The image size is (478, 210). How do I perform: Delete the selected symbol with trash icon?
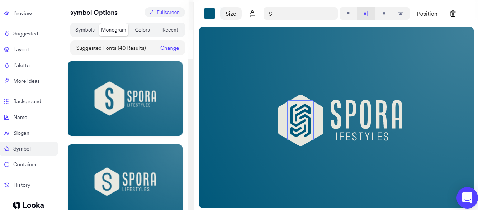453,13
